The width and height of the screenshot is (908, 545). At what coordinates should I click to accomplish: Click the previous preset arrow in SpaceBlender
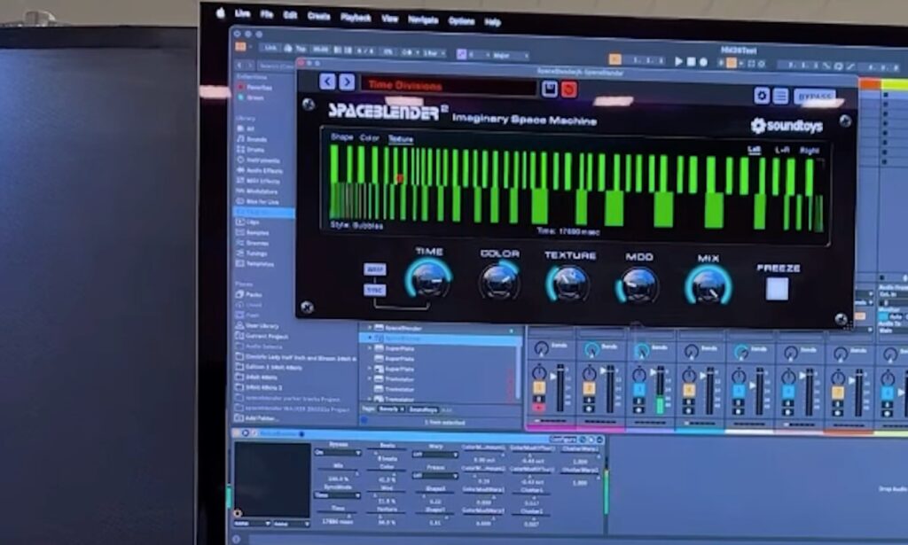pyautogui.click(x=327, y=82)
